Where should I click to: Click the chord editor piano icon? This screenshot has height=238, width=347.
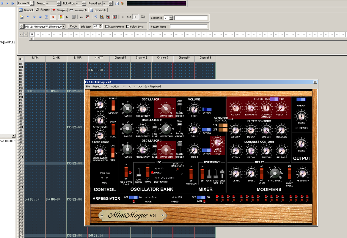coord(88,17)
